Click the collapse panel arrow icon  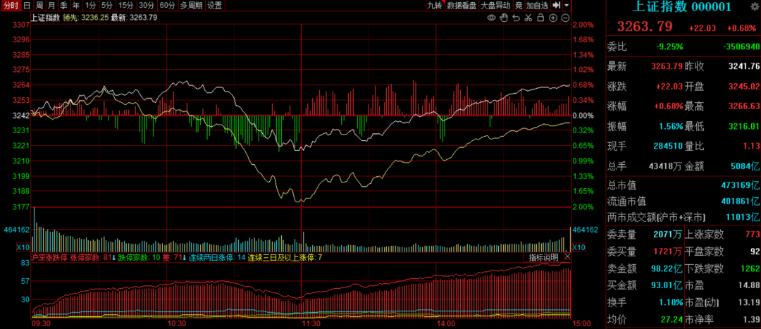[x=557, y=6]
